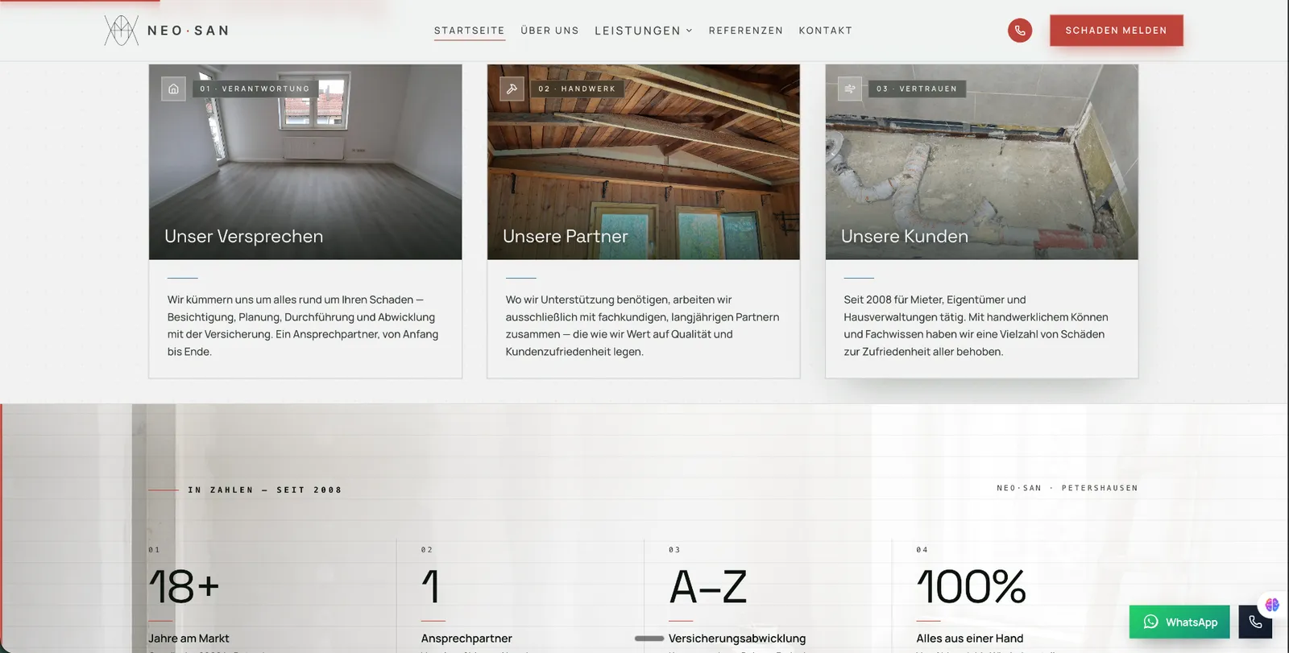Click the paragraph starting 'Wir kümmern uns'
This screenshot has width=1289, height=653.
click(303, 325)
